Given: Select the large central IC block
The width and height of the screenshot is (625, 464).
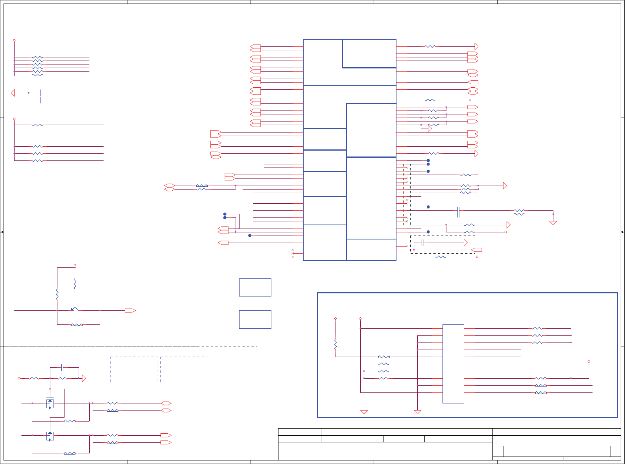Looking at the screenshot, I should click(x=350, y=150).
